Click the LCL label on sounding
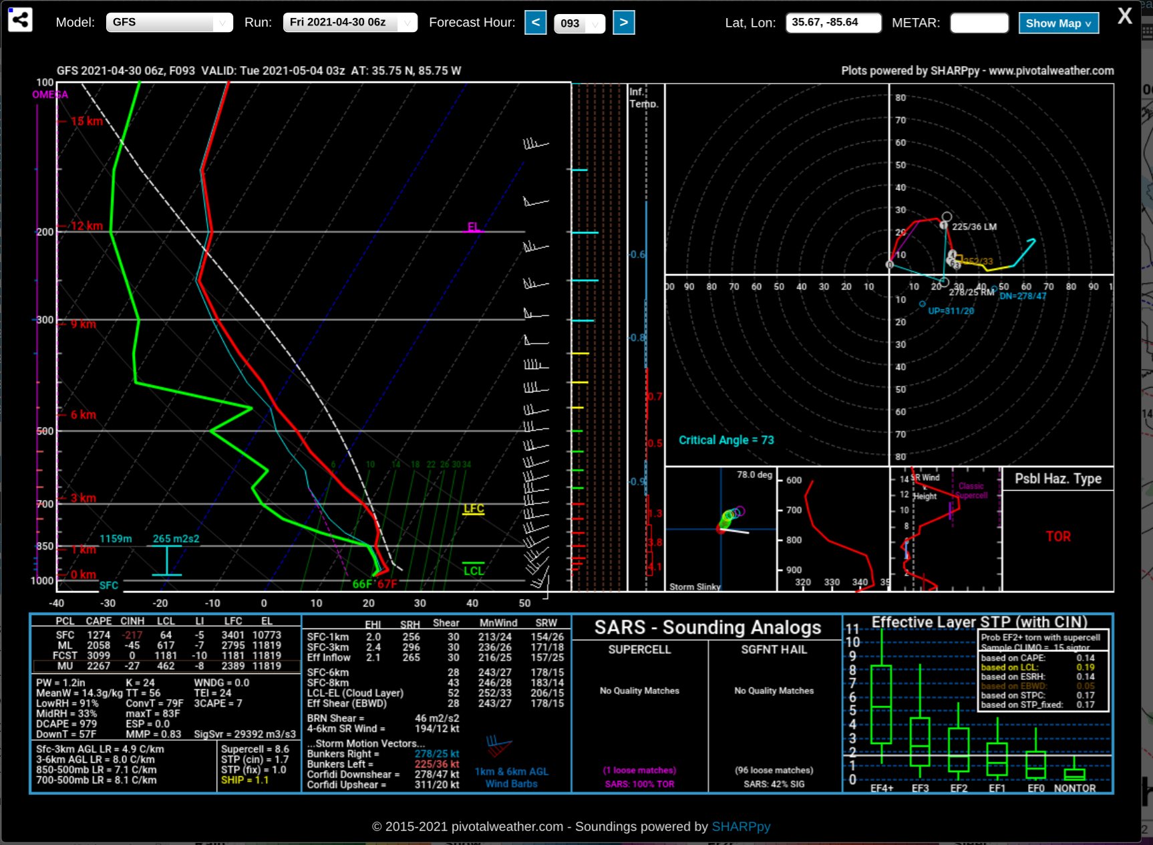This screenshot has width=1153, height=845. [x=474, y=570]
